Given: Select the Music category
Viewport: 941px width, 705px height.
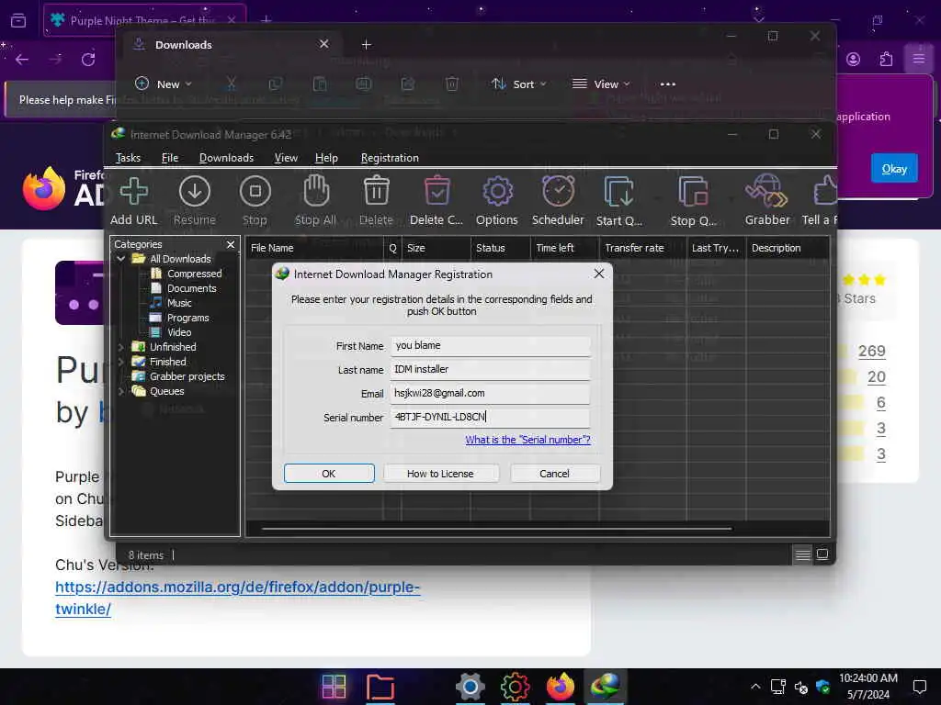Looking at the screenshot, I should coord(179,303).
